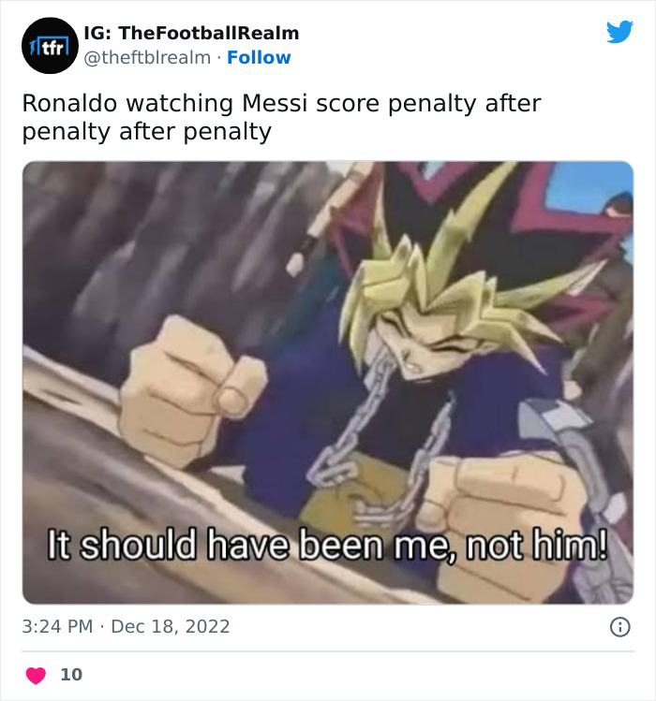Open the tfr profile avatar
Screen dimensions: 656x701
[50, 46]
